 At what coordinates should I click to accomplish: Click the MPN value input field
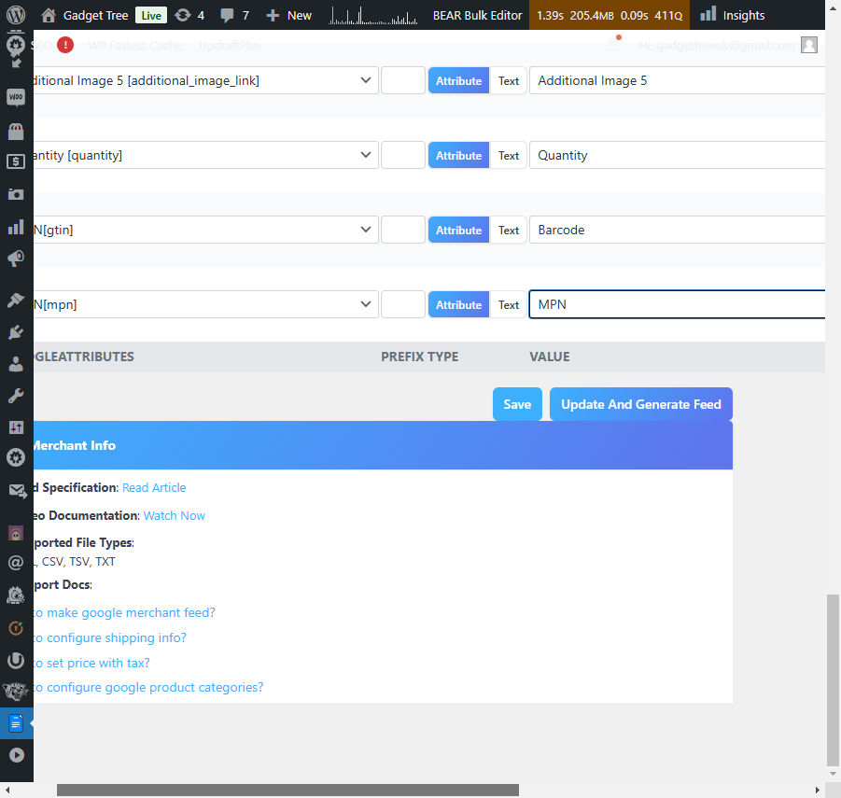pyautogui.click(x=677, y=304)
